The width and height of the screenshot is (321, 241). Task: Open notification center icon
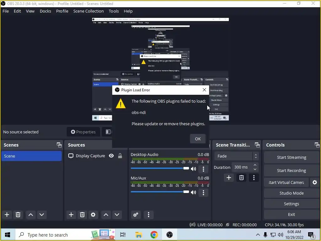tap(311, 235)
